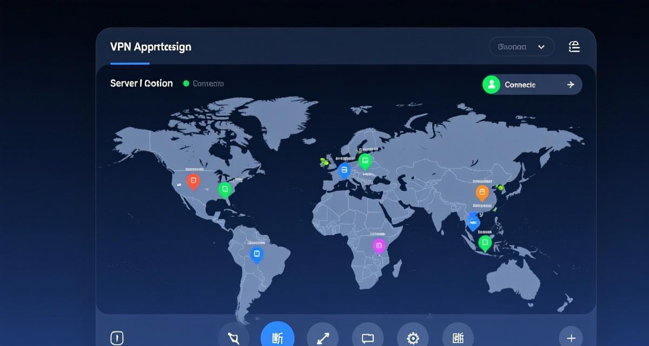The image size is (649, 346).
Task: Click the list icon in the top-right header
Action: click(574, 46)
